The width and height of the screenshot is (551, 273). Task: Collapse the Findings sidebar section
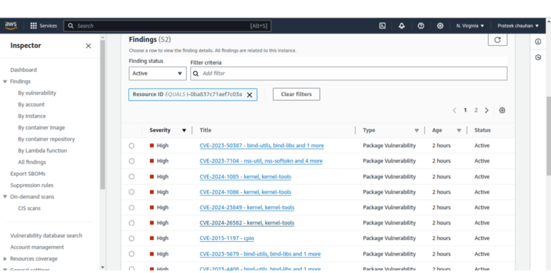(x=5, y=81)
